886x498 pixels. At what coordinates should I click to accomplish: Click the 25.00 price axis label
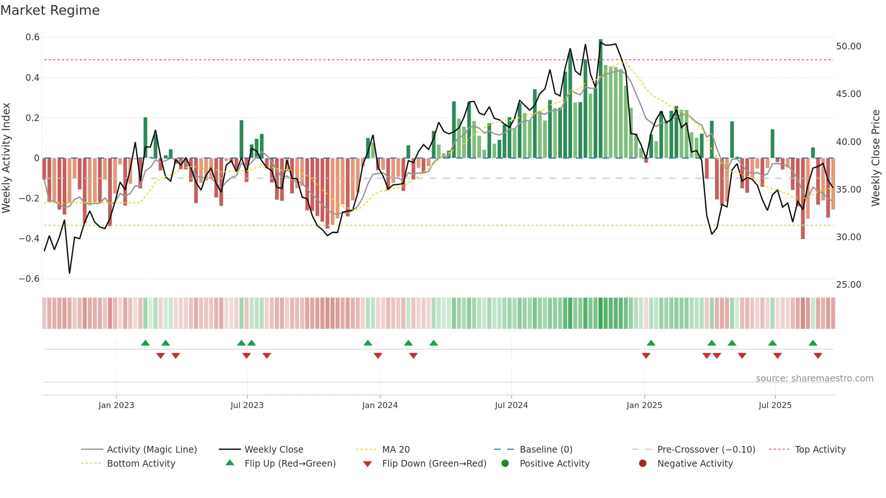(x=849, y=284)
